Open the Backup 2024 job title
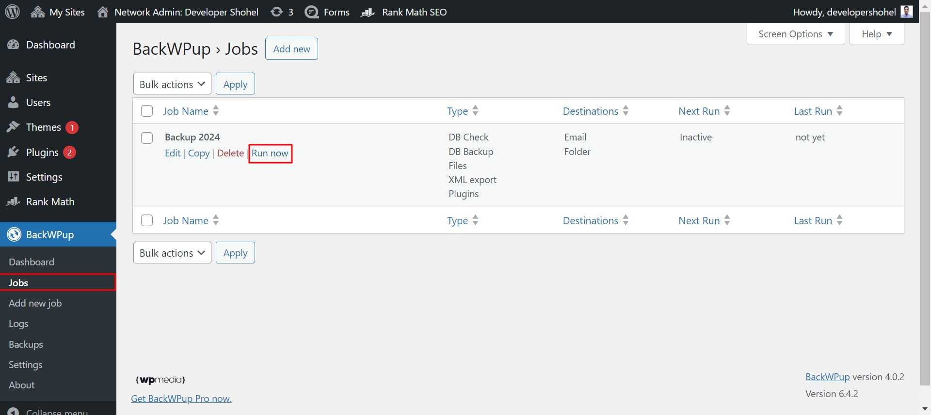The image size is (931, 415). [193, 137]
